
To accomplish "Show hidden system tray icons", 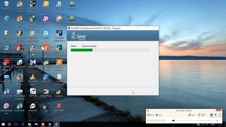I will pos(194,125).
